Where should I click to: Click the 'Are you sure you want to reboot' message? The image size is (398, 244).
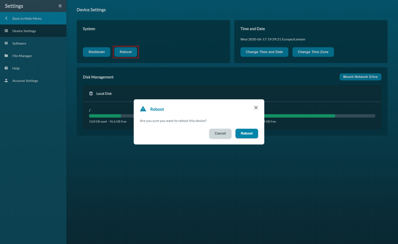(173, 121)
